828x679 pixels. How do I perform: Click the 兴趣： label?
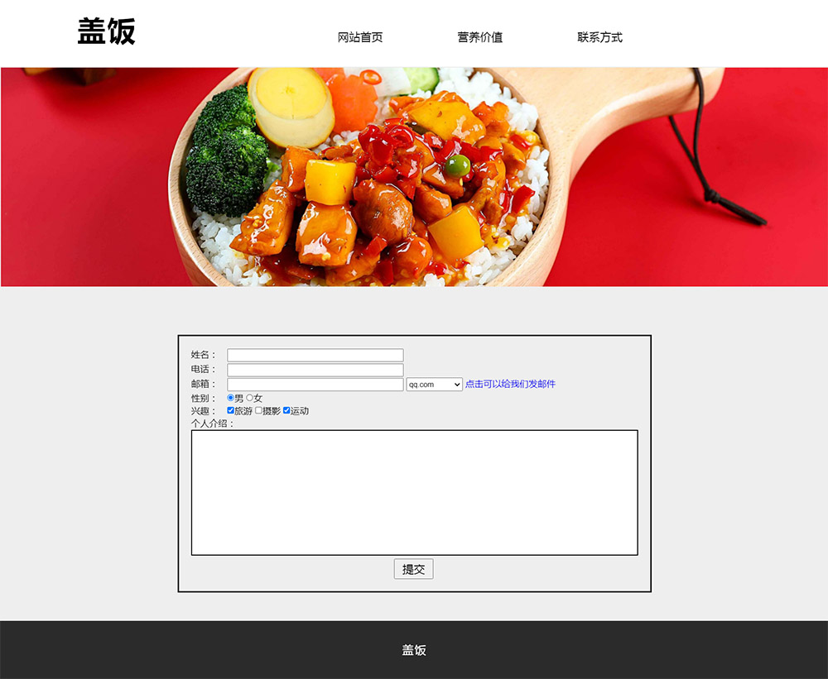205,411
